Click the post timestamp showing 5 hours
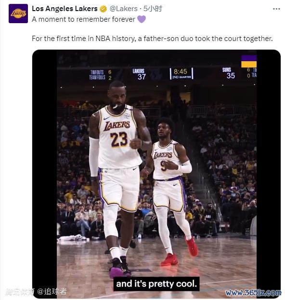Screen dimensions: 285x300 (x=153, y=9)
